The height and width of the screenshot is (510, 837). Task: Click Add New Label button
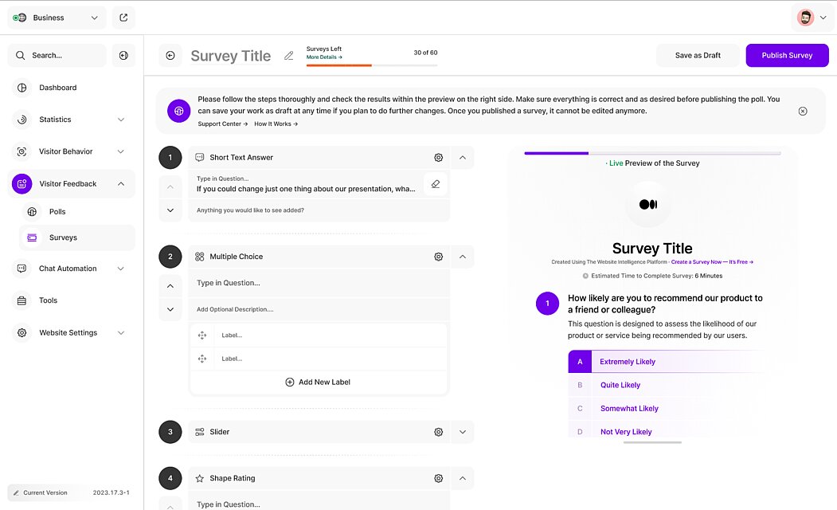point(318,382)
